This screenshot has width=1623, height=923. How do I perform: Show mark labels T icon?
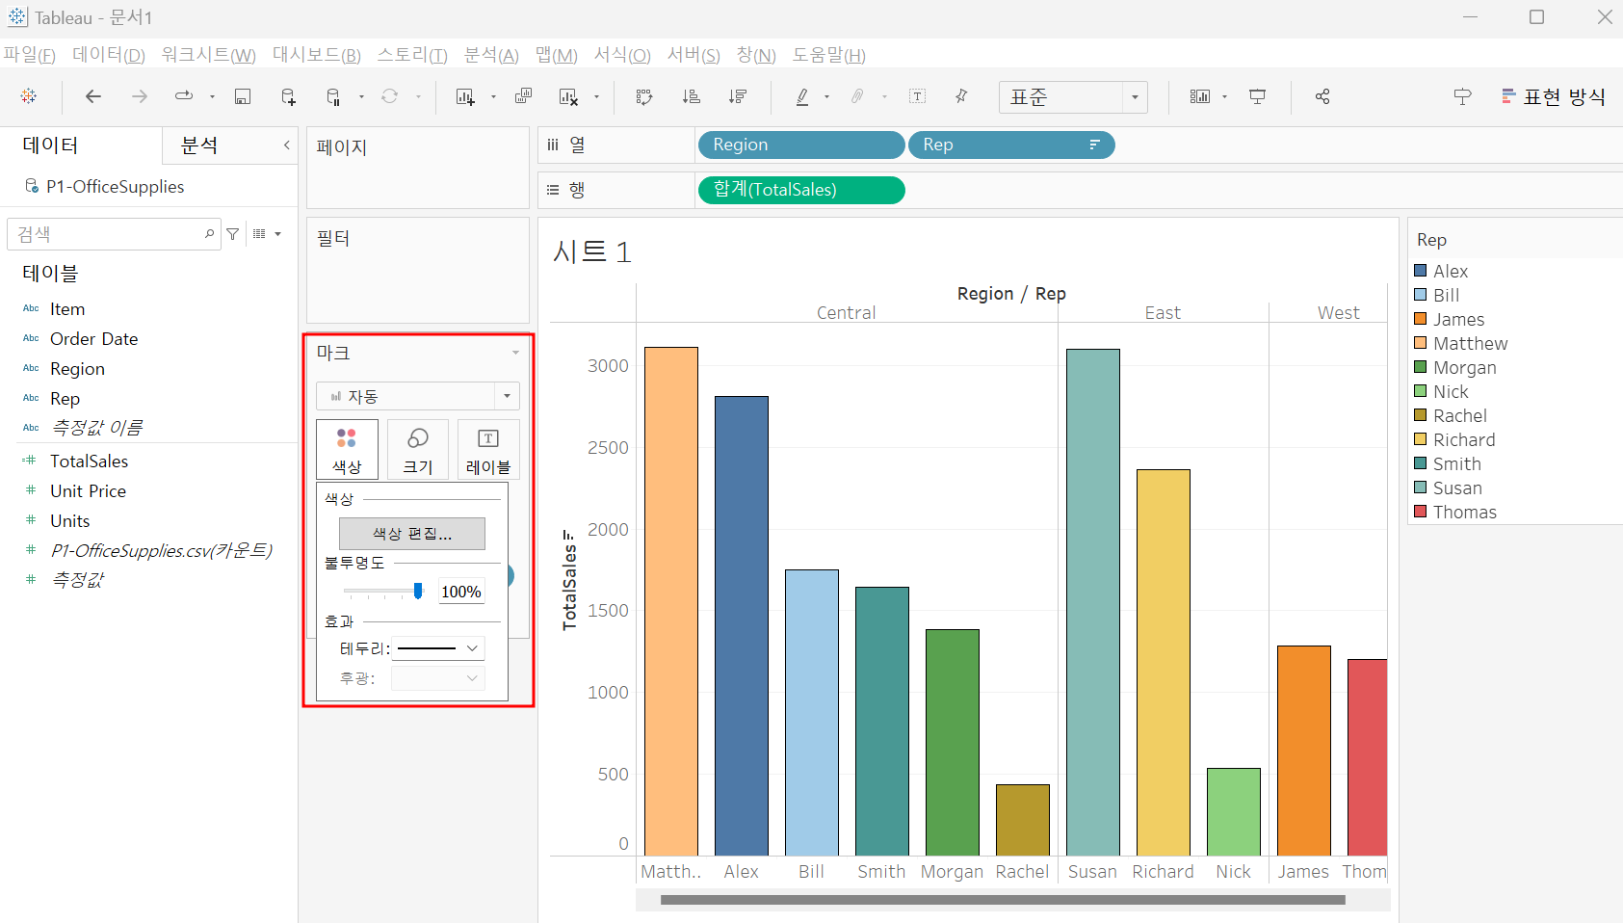pyautogui.click(x=917, y=96)
